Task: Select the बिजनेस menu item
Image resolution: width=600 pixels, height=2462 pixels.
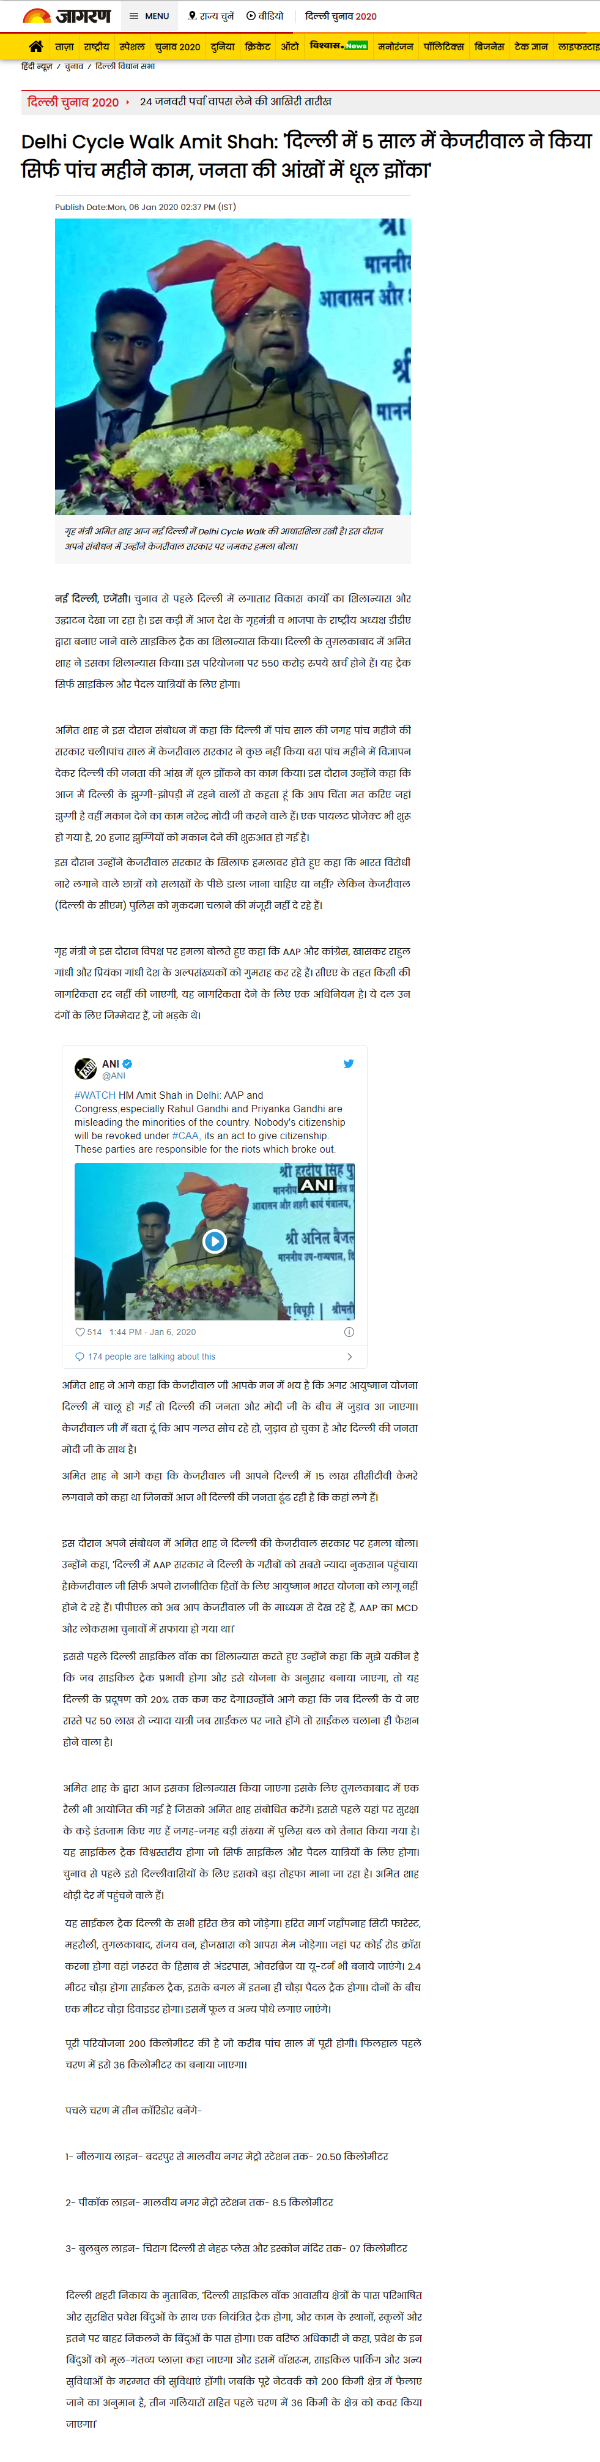Action: pyautogui.click(x=489, y=47)
